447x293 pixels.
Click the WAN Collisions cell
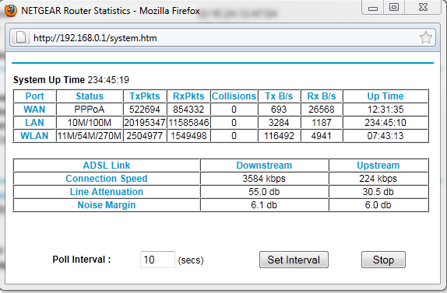coord(234,110)
